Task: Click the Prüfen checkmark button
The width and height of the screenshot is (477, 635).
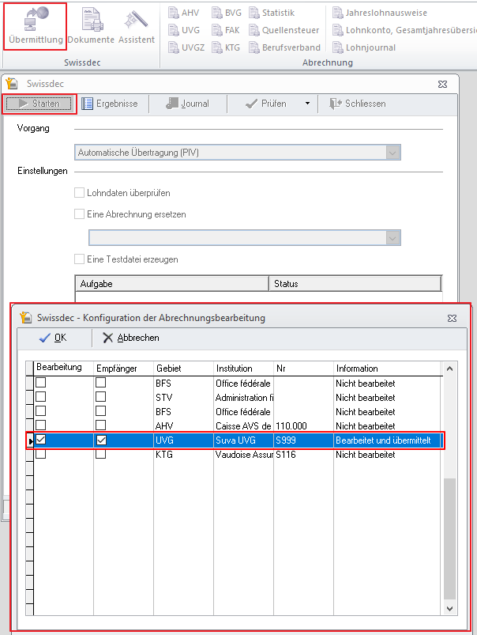Action: (265, 104)
